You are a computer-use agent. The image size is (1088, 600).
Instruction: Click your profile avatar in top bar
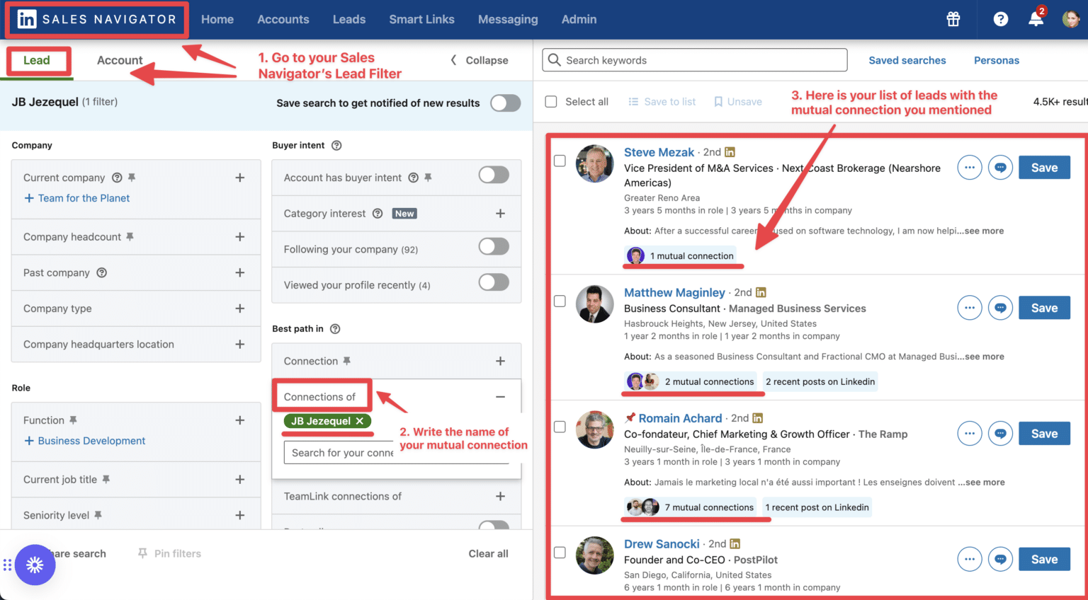[x=1072, y=19]
